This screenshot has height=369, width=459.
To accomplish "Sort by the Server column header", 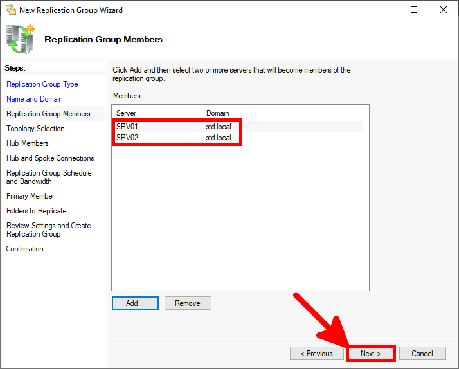I will 157,113.
